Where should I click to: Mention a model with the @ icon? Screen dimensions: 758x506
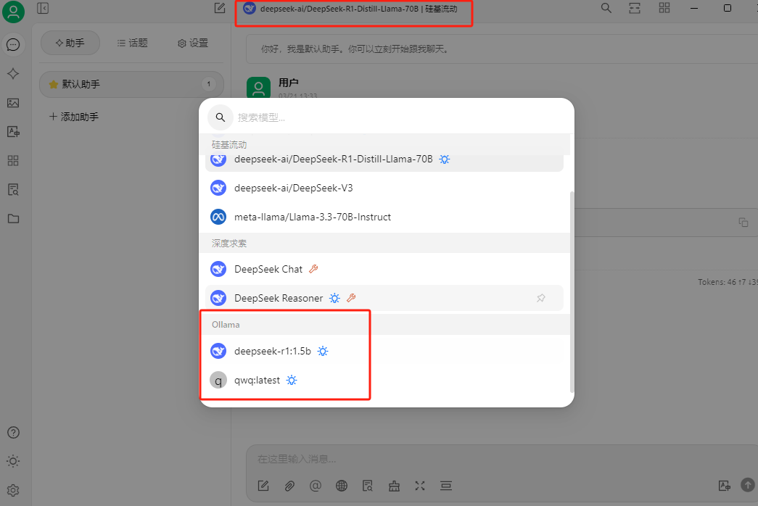pos(316,486)
